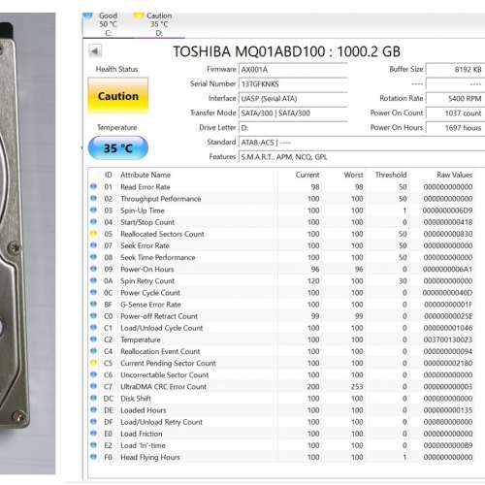Click the Power On Hours value 1697 hours
The image size is (485, 485).
[x=455, y=128]
